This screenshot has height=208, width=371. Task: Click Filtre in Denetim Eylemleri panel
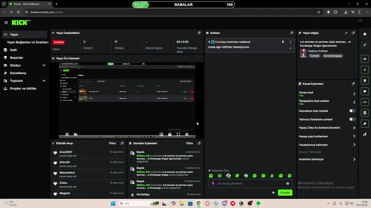[190, 143]
